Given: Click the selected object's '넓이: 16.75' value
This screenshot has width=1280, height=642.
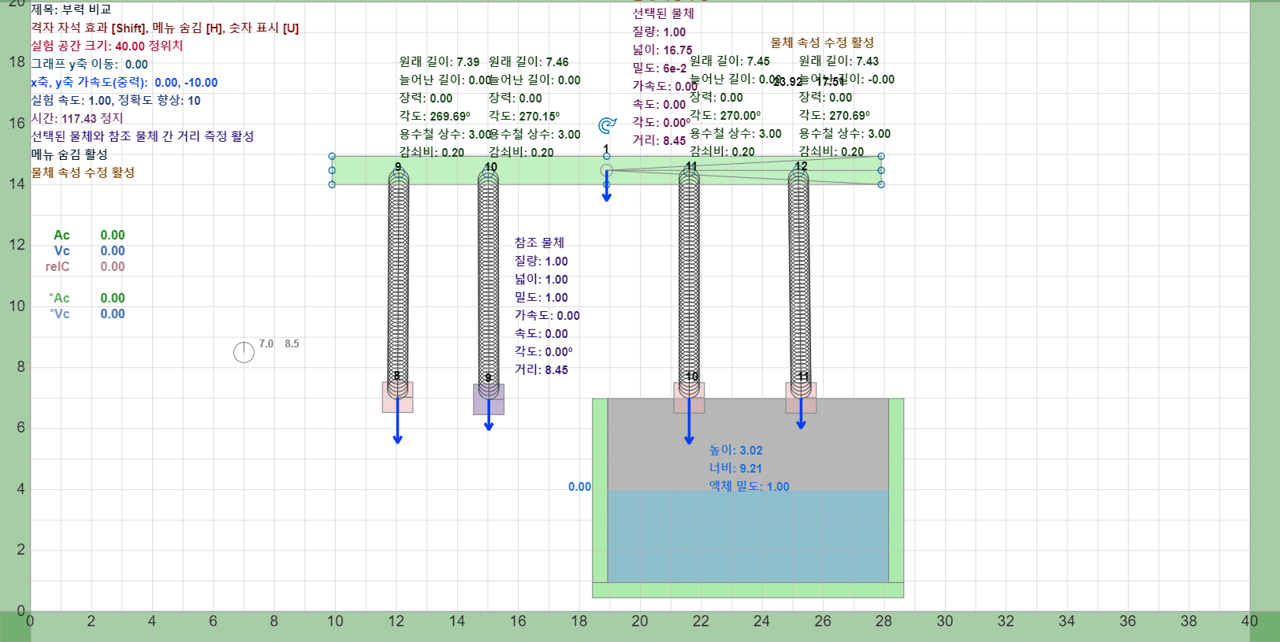Looking at the screenshot, I should tap(662, 50).
